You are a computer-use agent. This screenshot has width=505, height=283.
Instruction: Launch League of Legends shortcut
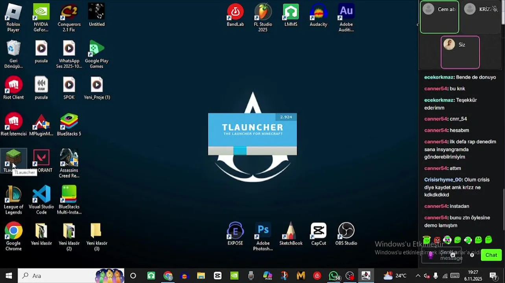[x=13, y=200]
